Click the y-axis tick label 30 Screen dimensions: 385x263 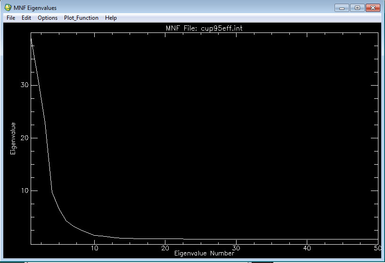click(25, 85)
